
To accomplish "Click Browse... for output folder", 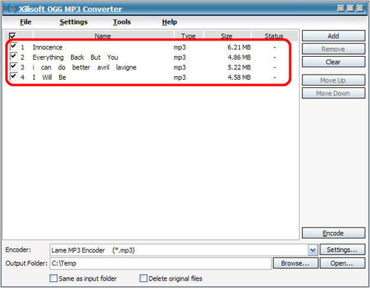I will (x=295, y=264).
